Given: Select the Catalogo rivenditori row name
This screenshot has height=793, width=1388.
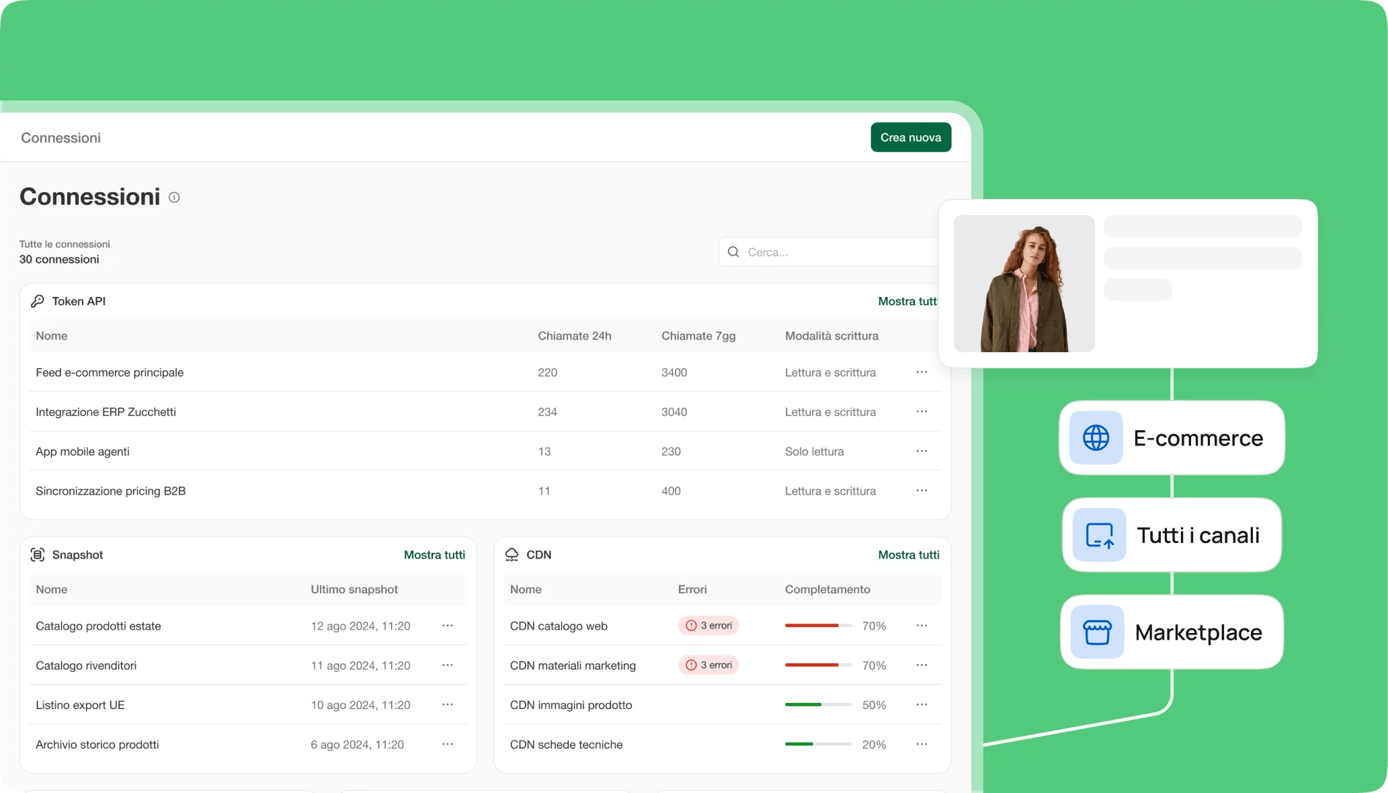Looking at the screenshot, I should [x=86, y=665].
